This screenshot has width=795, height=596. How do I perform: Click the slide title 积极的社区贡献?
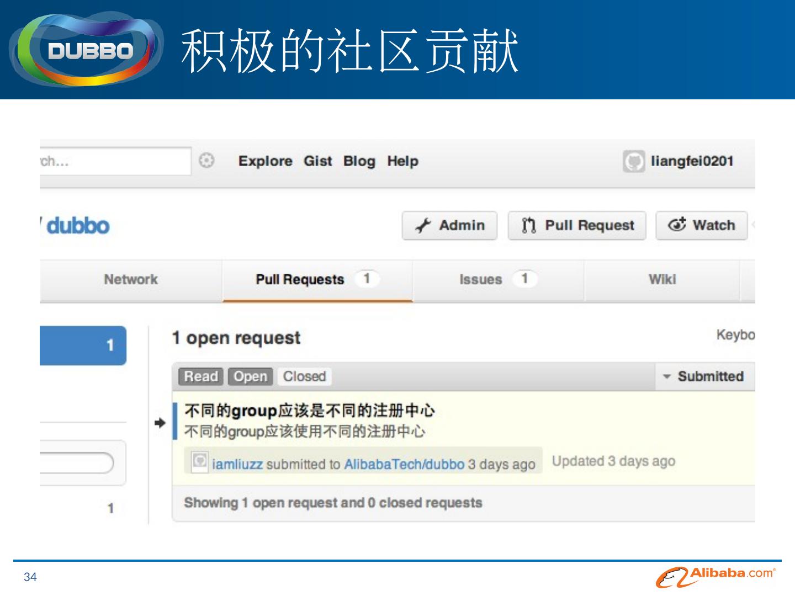coord(350,51)
